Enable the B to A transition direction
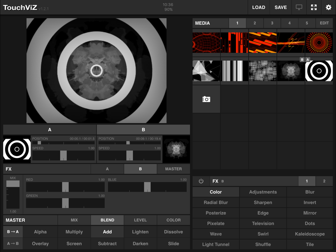This screenshot has height=252, width=336. (13, 232)
